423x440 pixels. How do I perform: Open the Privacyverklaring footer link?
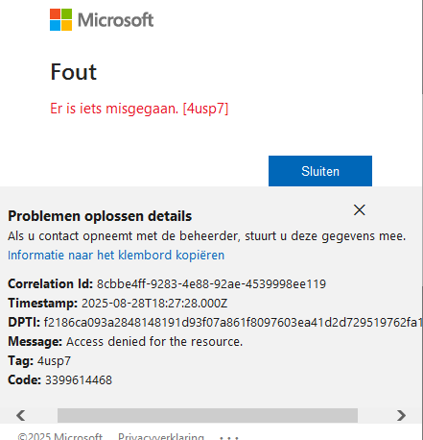coord(161,437)
